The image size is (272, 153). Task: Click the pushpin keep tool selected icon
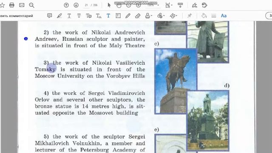[x=190, y=16]
